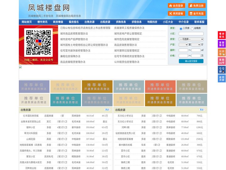The width and height of the screenshot is (226, 170).
Task: Click the 小区 text input field
Action: (x=191, y=34)
